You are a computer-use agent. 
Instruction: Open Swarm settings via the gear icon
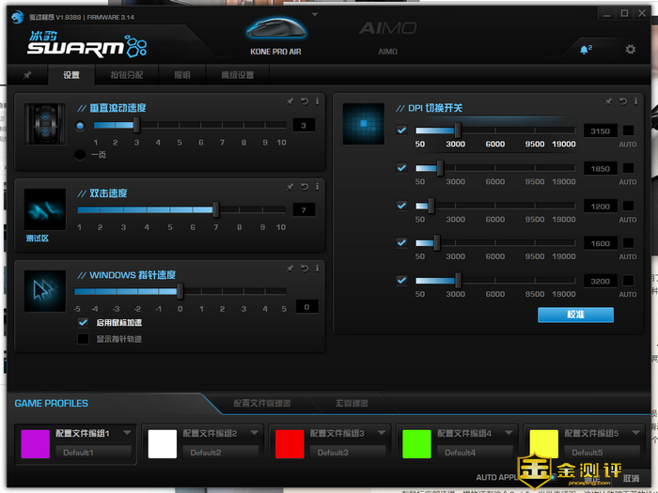[631, 49]
